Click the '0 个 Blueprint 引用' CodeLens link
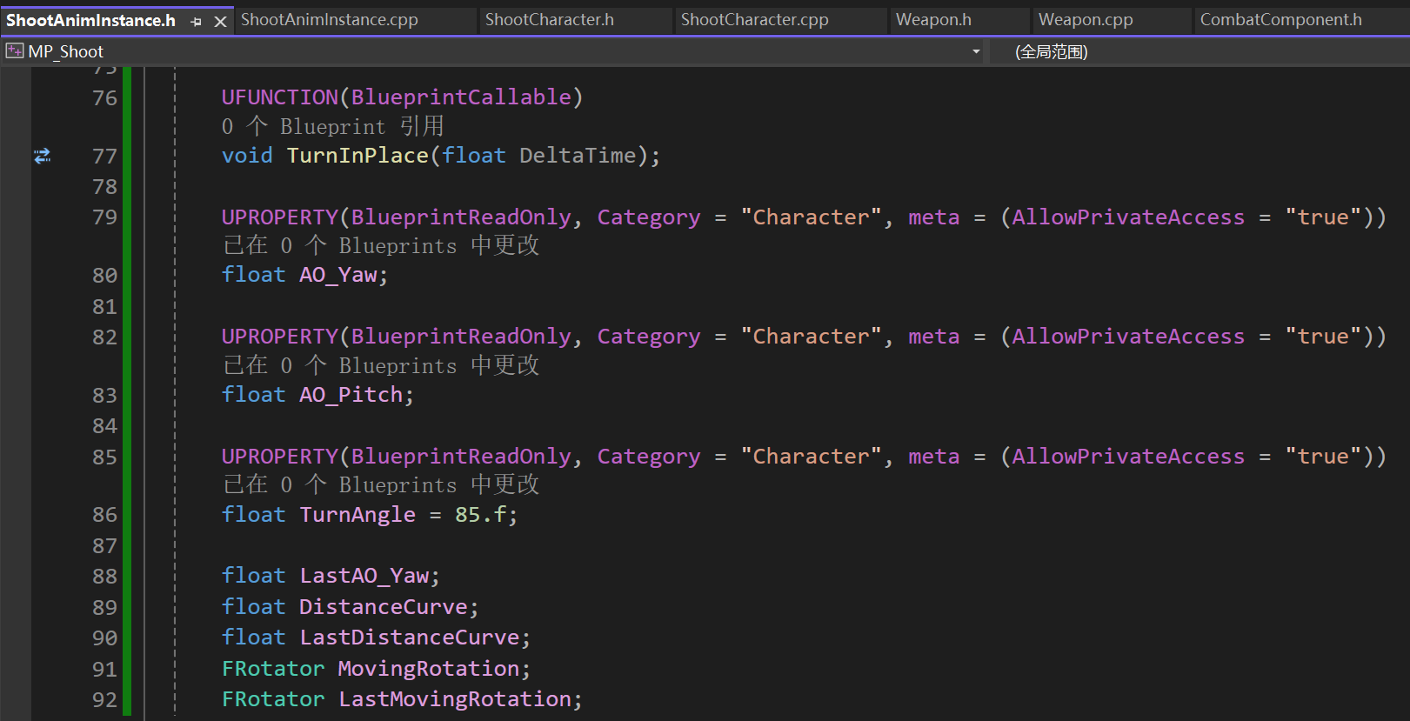Screen dimensions: 1410x721 tap(332, 126)
